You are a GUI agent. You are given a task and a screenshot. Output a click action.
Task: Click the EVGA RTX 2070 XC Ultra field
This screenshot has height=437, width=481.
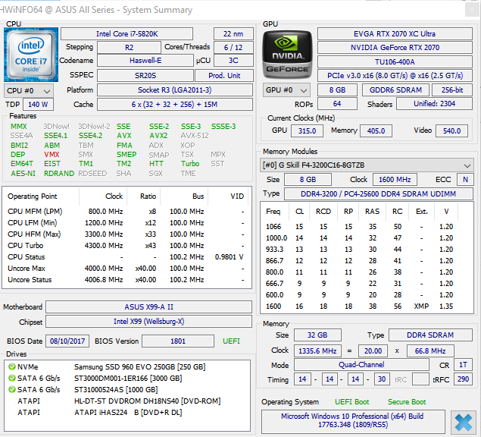tap(395, 34)
